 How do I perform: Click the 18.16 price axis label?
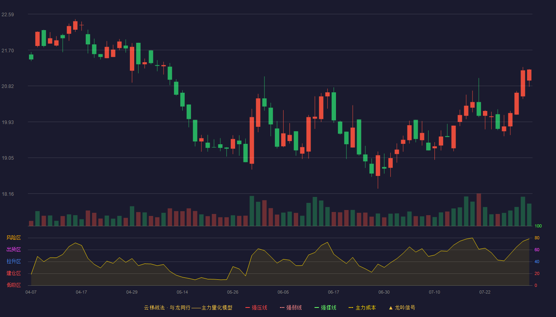(x=8, y=194)
